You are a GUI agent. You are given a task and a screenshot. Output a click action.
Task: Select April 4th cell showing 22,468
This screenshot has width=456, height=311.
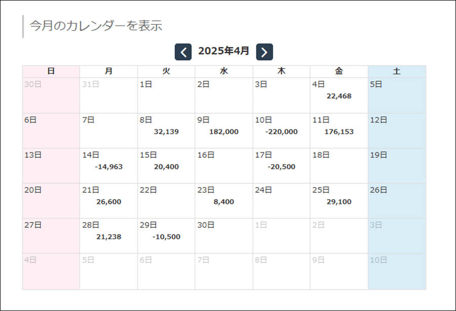click(x=339, y=95)
